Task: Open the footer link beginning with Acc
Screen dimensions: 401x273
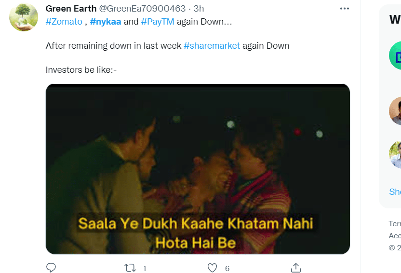Action: (395, 236)
